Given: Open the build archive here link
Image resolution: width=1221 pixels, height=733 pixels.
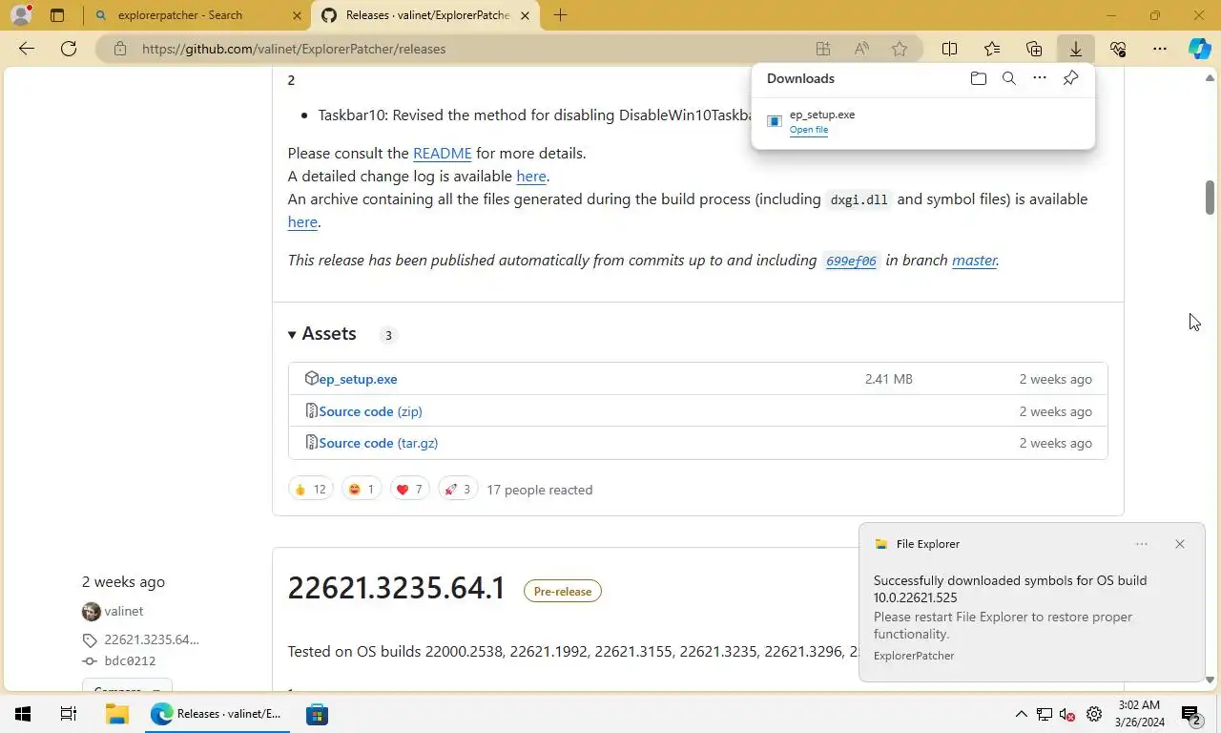Looking at the screenshot, I should click(302, 221).
